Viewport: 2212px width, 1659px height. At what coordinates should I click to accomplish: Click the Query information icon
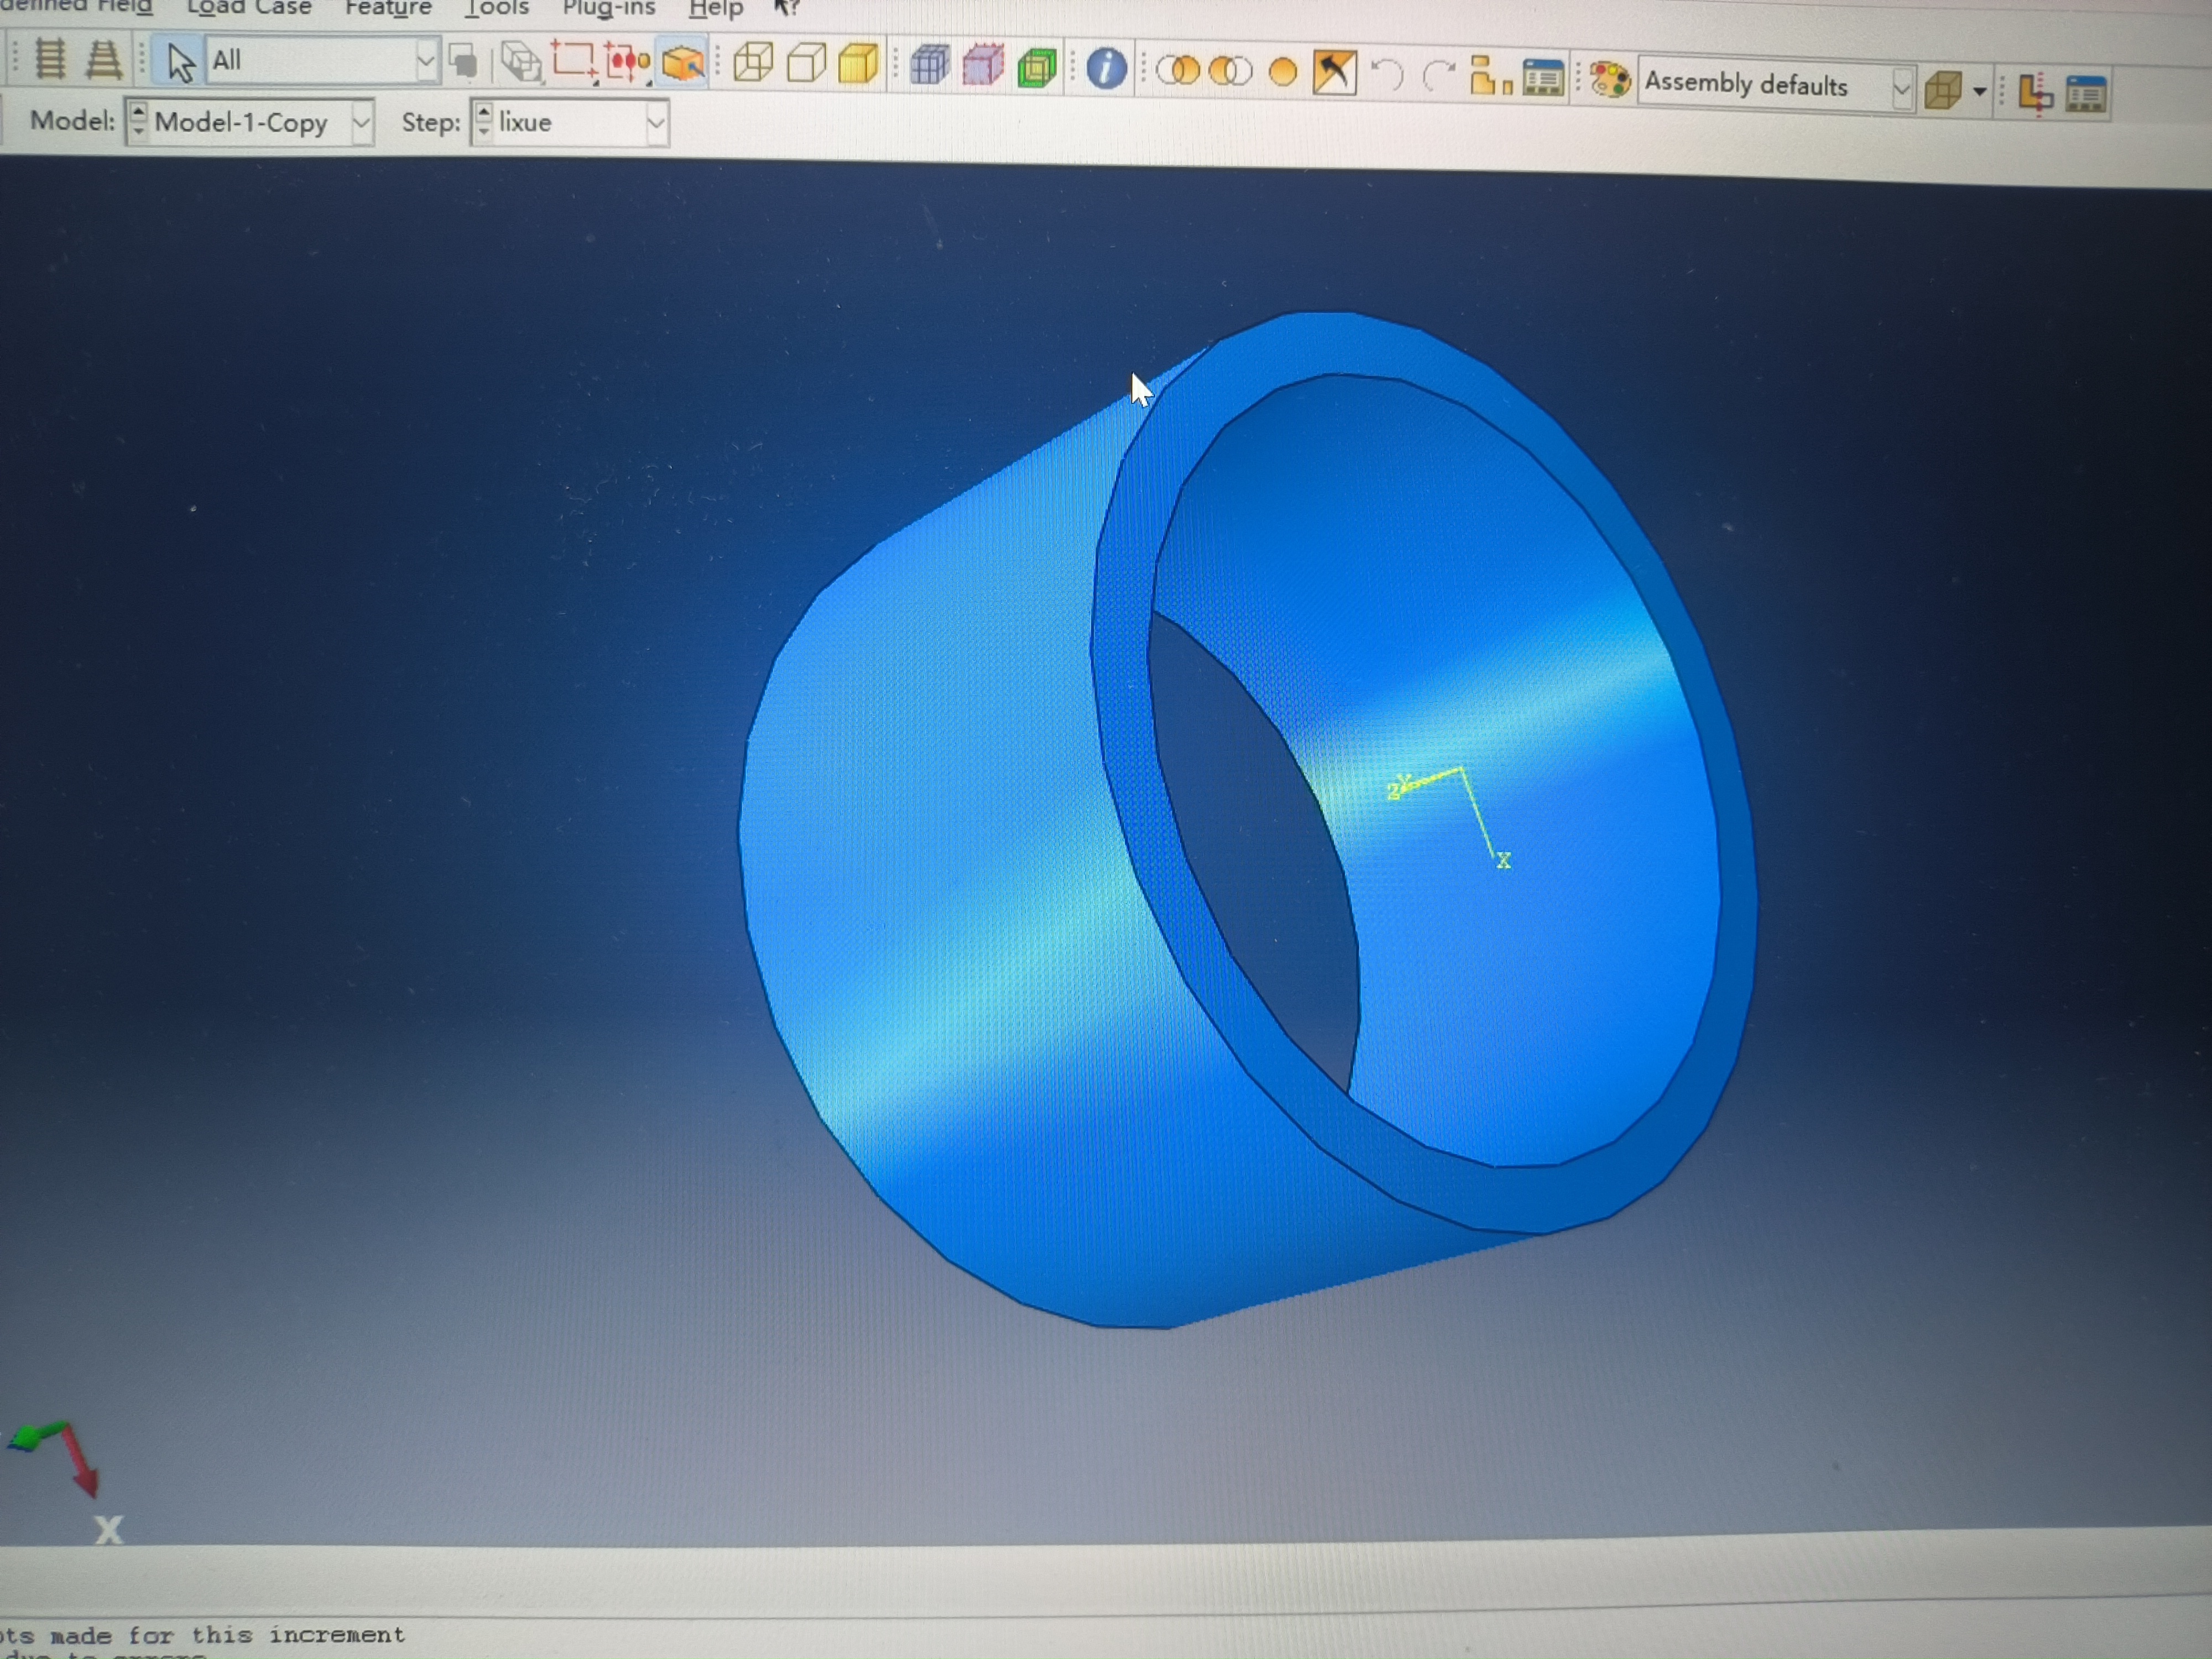click(x=1105, y=69)
